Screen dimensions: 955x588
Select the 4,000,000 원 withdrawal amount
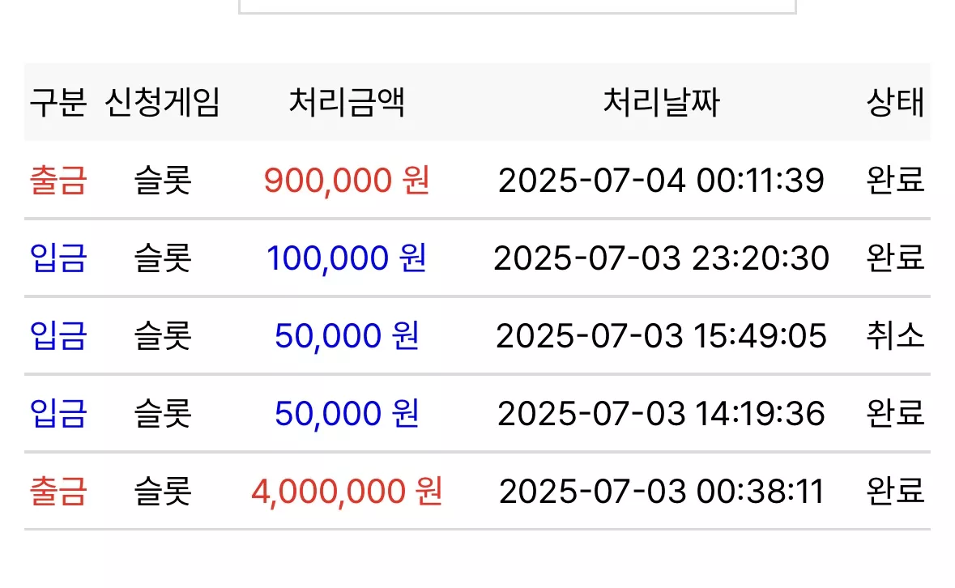pyautogui.click(x=347, y=492)
